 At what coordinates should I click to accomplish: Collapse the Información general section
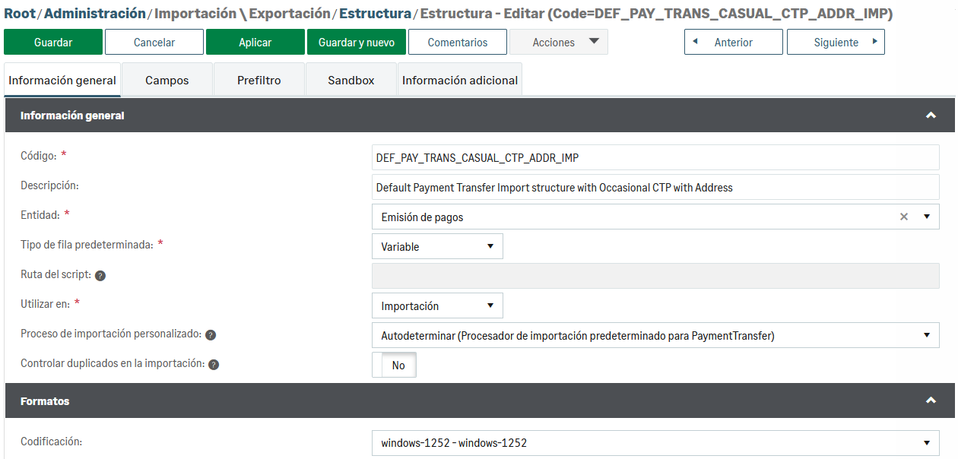coord(930,116)
